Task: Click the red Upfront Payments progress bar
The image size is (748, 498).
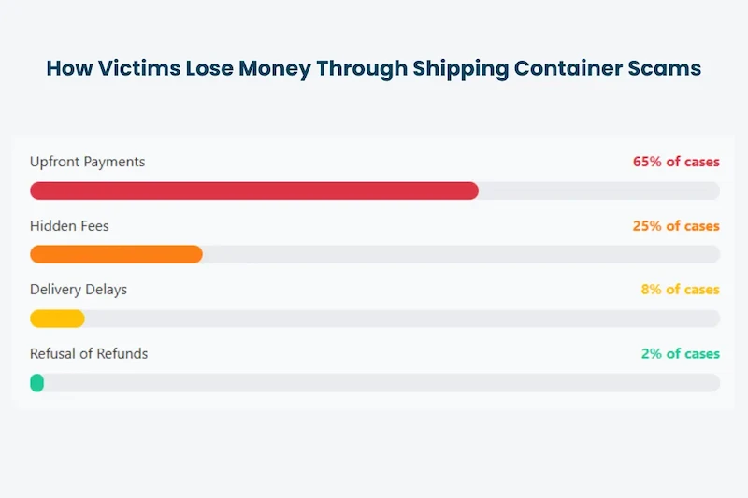Action: coord(254,191)
